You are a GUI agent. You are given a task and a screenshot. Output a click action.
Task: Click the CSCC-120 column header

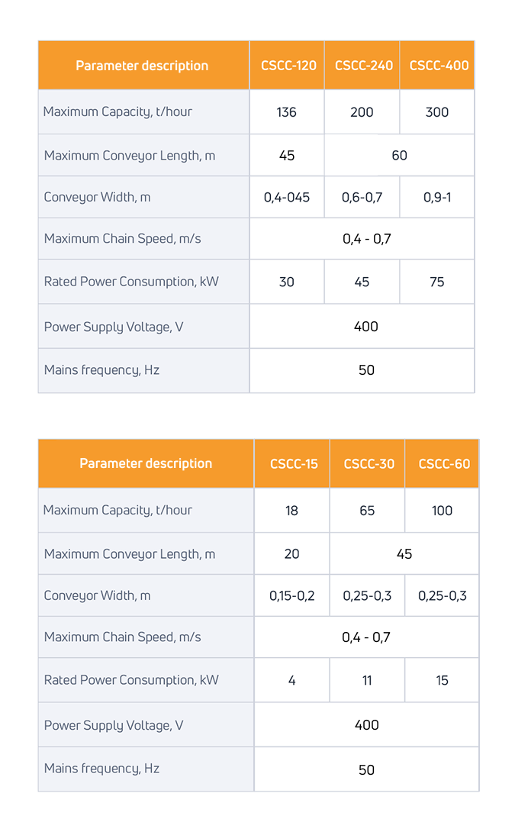coord(287,66)
